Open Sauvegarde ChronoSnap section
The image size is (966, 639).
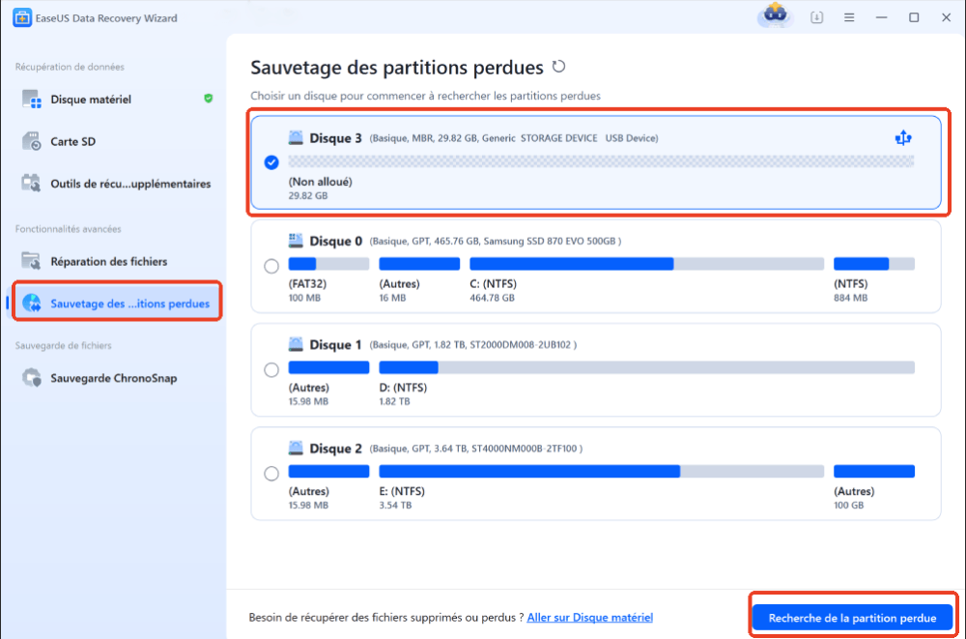(117, 378)
